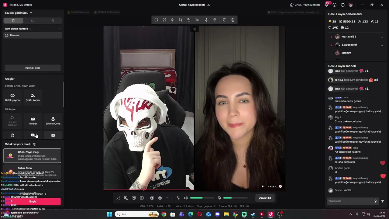Mute the speaker output icon

[186, 198]
